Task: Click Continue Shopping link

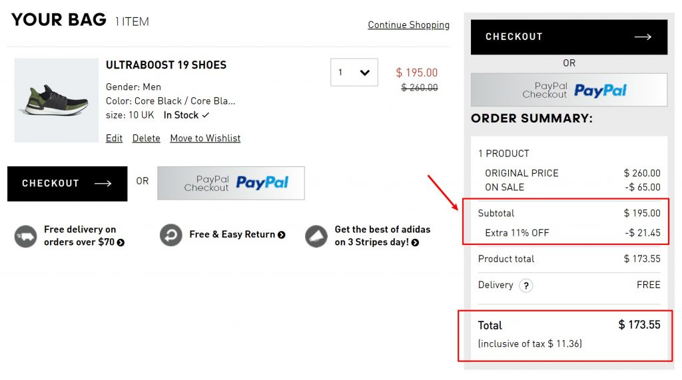Action: [408, 25]
